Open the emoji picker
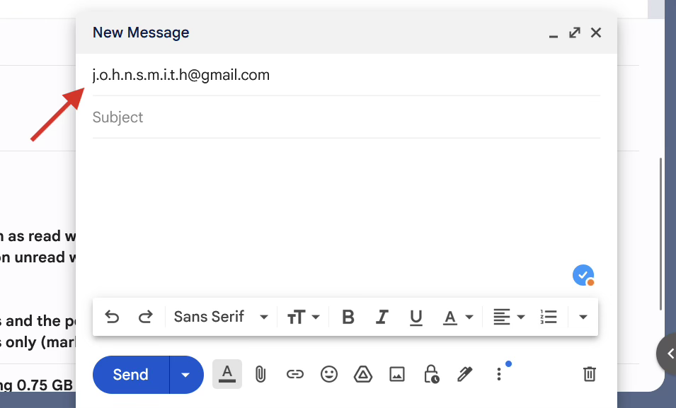The height and width of the screenshot is (408, 676). 329,374
